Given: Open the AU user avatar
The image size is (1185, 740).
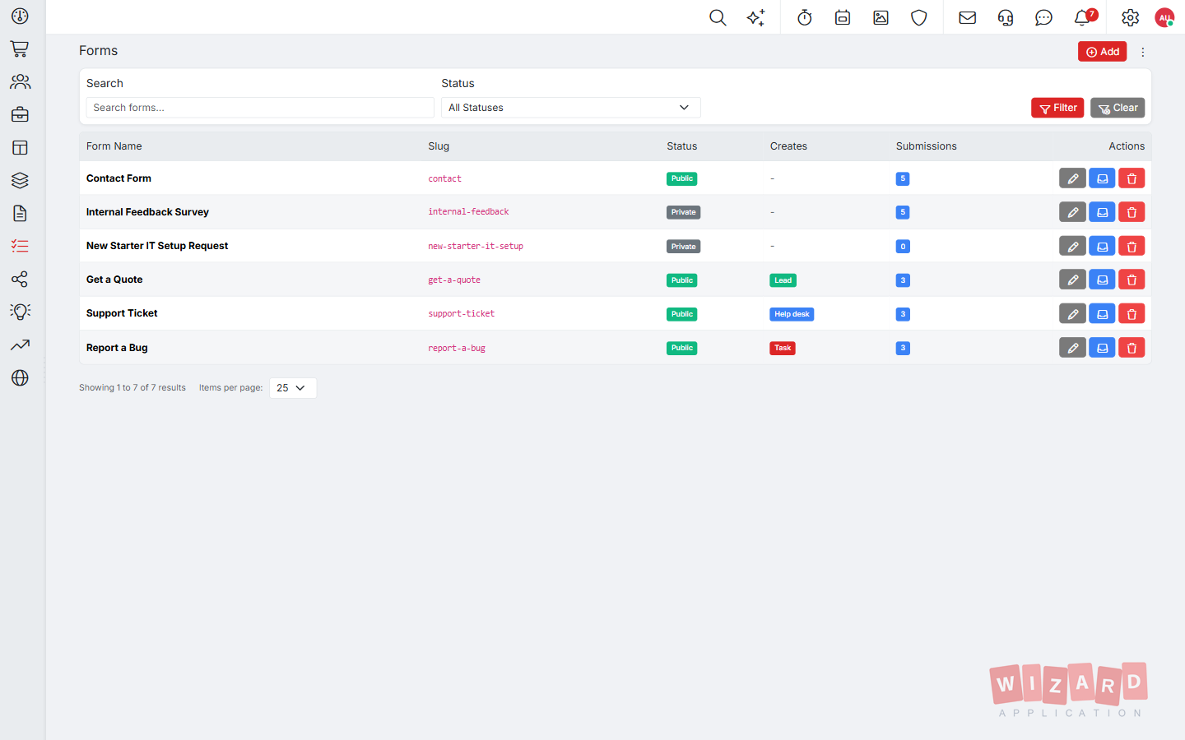Looking at the screenshot, I should pyautogui.click(x=1164, y=17).
